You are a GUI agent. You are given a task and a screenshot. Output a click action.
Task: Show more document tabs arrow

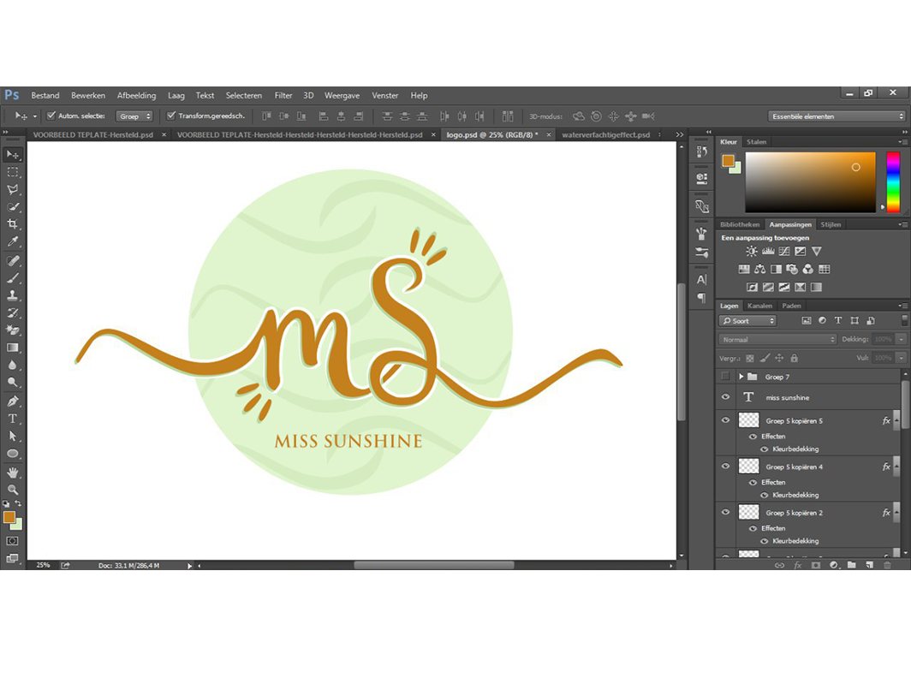(679, 134)
